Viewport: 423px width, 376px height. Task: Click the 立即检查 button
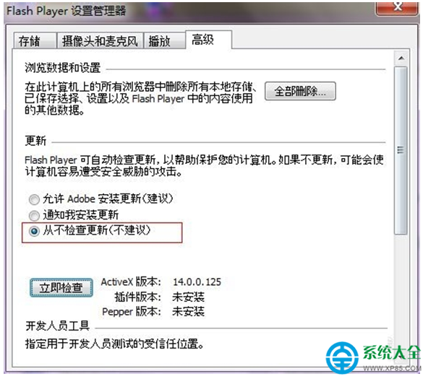[61, 288]
